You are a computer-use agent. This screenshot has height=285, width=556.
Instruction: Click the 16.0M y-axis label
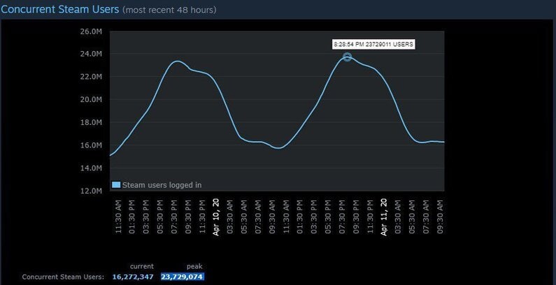[x=92, y=145]
